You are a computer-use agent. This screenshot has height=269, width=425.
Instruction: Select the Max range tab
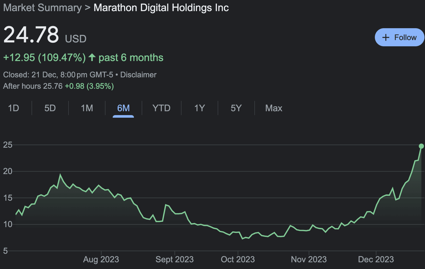pos(274,108)
